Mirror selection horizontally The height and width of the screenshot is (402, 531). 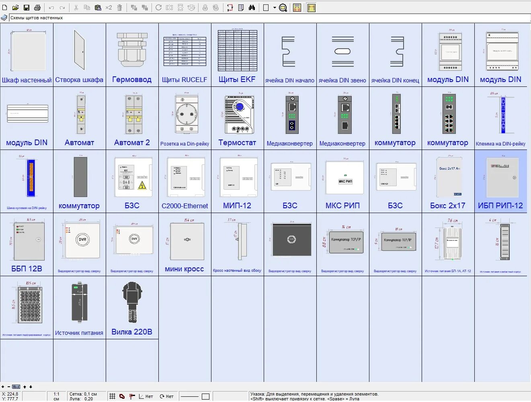click(x=170, y=8)
